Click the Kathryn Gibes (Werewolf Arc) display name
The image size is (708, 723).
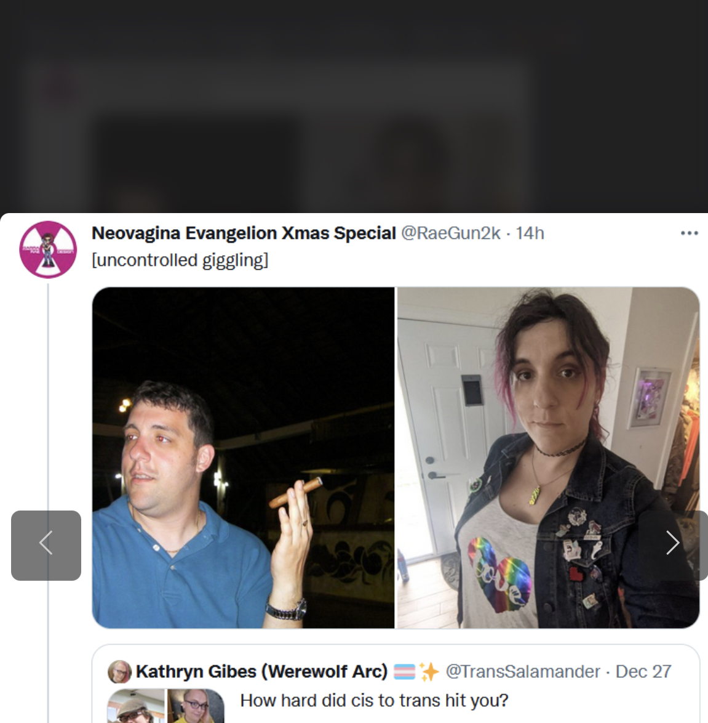tap(261, 671)
